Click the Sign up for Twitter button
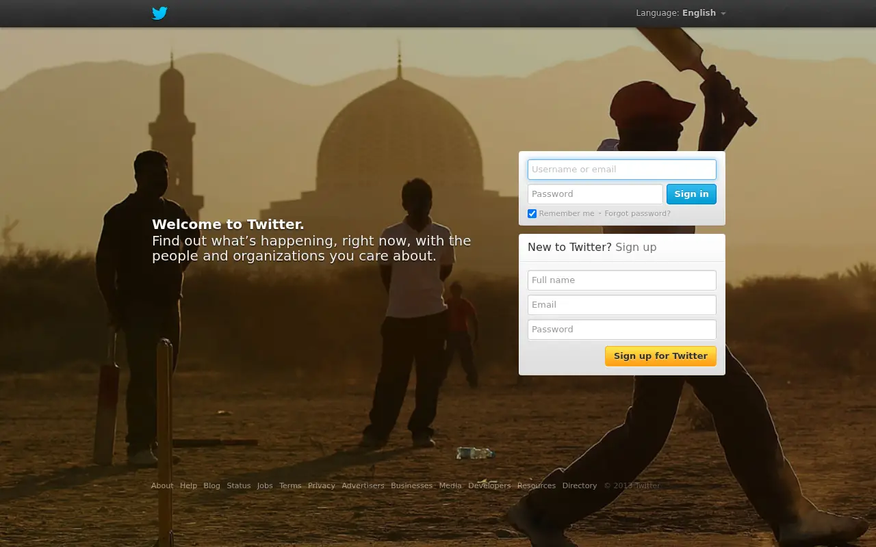The width and height of the screenshot is (876, 547). [660, 356]
